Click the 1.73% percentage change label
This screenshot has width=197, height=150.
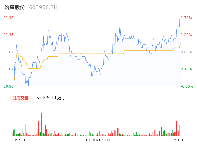pyautogui.click(x=186, y=18)
